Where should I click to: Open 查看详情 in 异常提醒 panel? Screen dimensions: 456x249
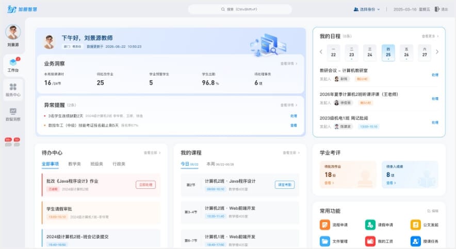pos(289,105)
